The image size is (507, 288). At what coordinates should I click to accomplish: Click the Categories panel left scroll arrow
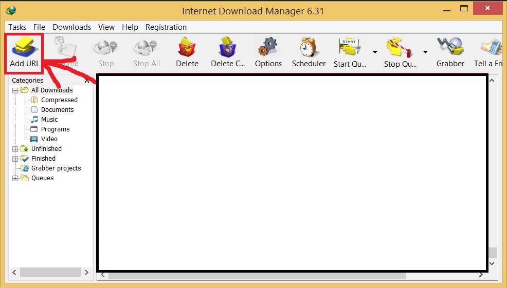pos(14,273)
